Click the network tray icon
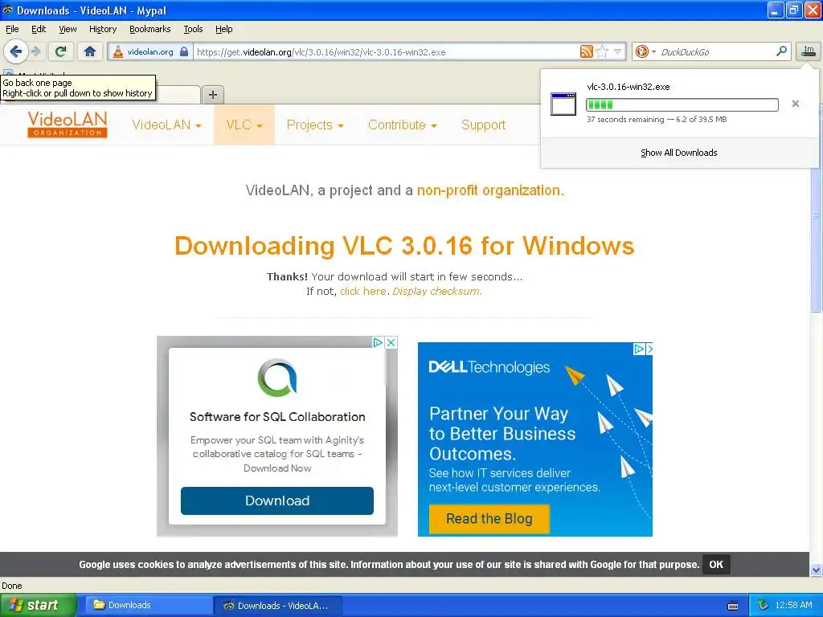 (763, 606)
